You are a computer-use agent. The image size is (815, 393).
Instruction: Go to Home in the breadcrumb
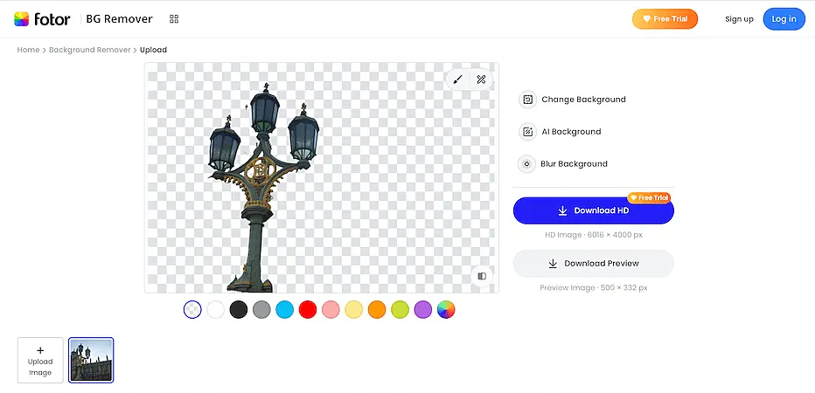[28, 50]
